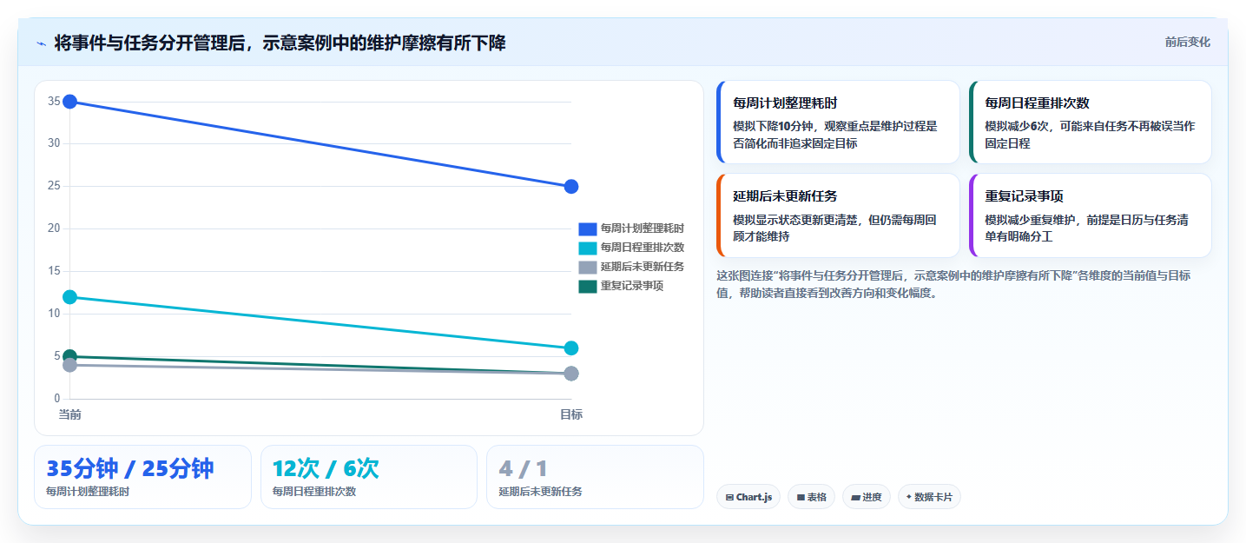Open the 每周计划整理耗时 insight card
This screenshot has height=543, width=1246.
pos(838,122)
